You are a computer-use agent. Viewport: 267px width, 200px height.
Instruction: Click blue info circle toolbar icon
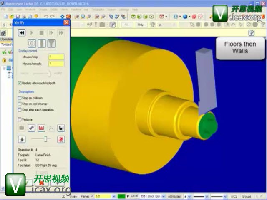click(x=176, y=17)
